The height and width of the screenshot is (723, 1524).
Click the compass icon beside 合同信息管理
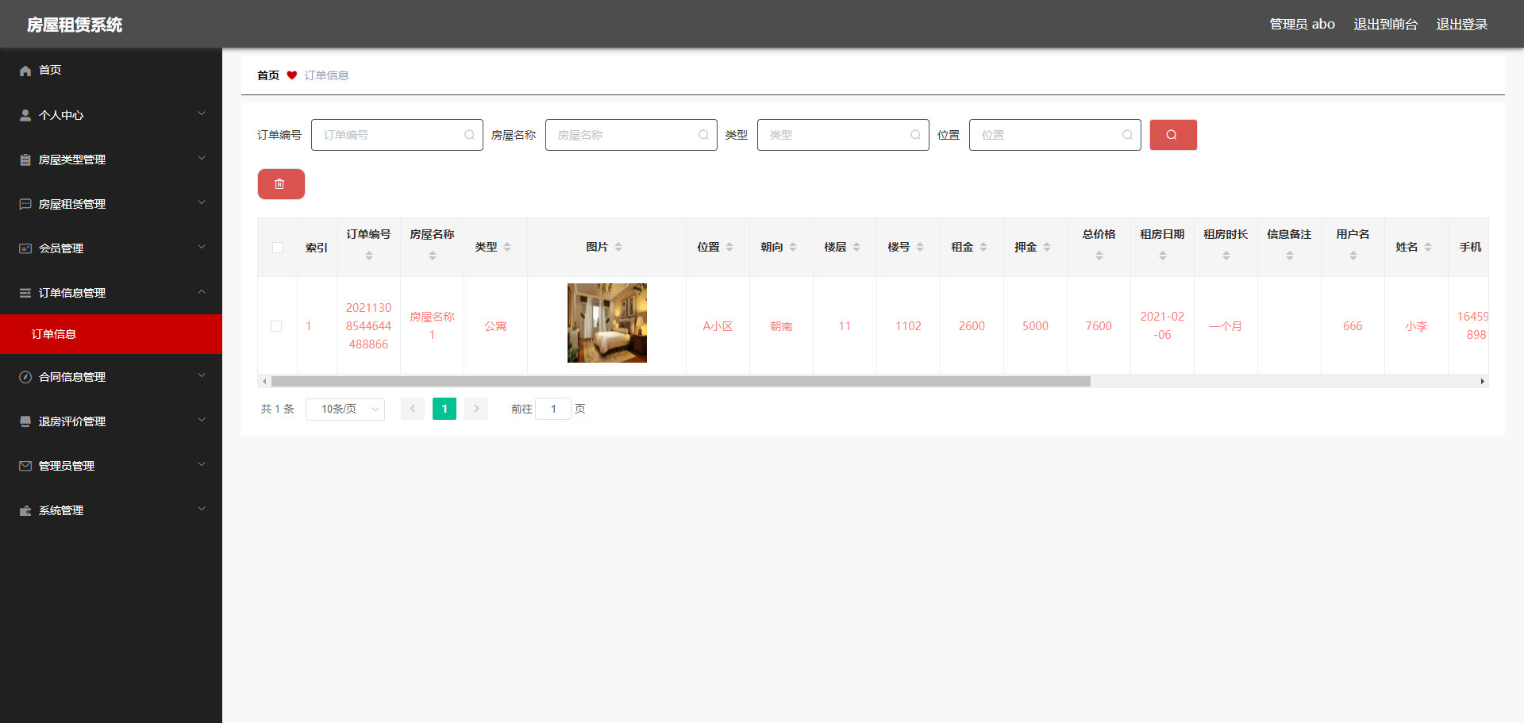click(x=25, y=377)
